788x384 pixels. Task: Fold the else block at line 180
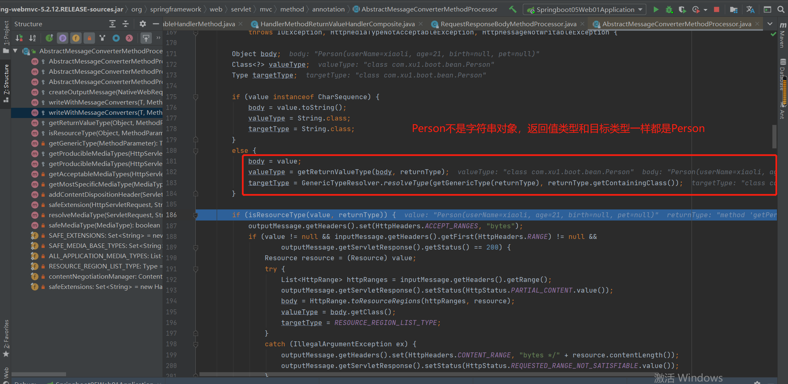196,151
